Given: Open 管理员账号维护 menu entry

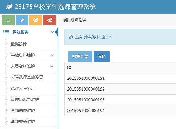Looking at the screenshot, I should pos(25,99).
